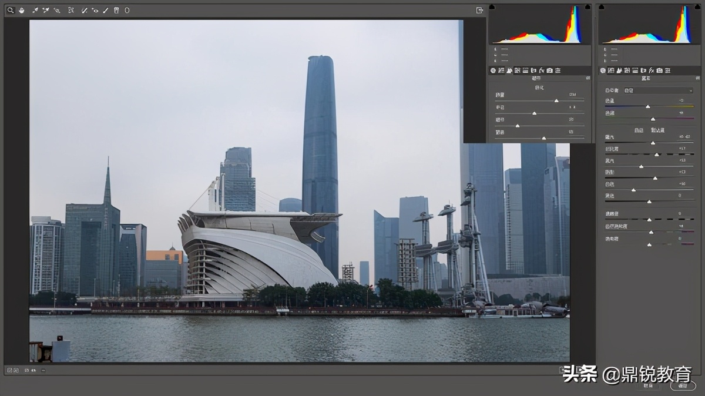This screenshot has width=705, height=396.
Task: Select the Adjustment Brush tool
Action: click(105, 10)
